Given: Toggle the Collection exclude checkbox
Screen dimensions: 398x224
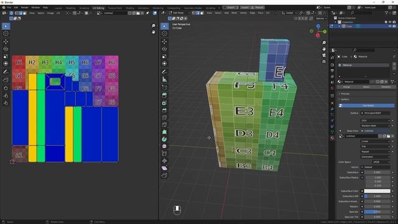Looking at the screenshot, I should point(386,22).
